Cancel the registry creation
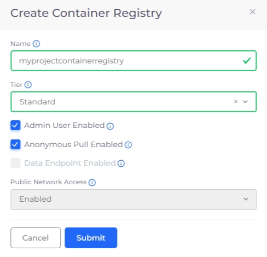The width and height of the screenshot is (267, 257). point(36,238)
